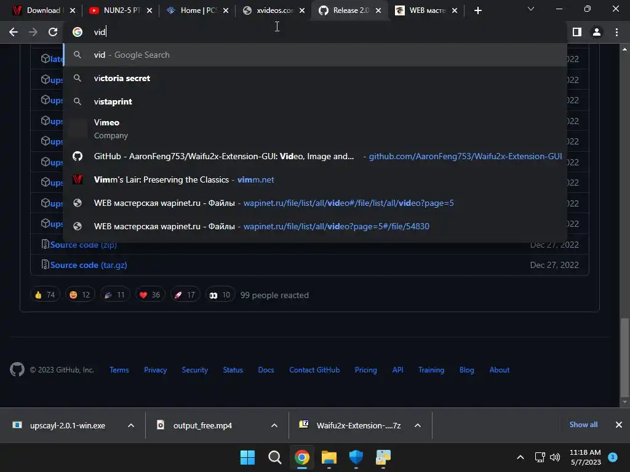
Task: Open the Windows Security shield taskbar icon
Action: coord(356,457)
